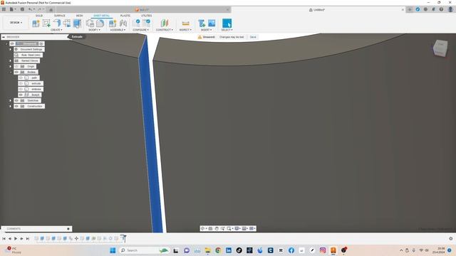Image resolution: width=456 pixels, height=256 pixels.
Task: Click the new design plus button
Action: tap(410, 9)
